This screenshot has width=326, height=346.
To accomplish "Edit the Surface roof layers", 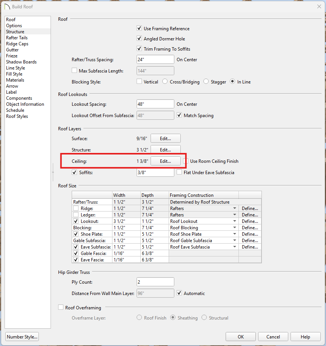I will 166,138.
